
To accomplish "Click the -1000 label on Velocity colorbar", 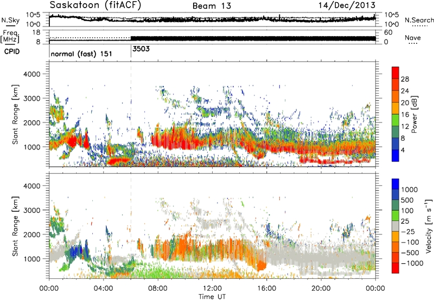I will 412,263.
